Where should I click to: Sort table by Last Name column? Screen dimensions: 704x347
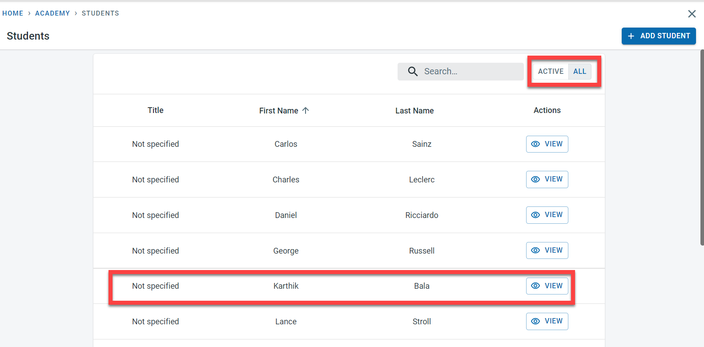[x=414, y=111]
